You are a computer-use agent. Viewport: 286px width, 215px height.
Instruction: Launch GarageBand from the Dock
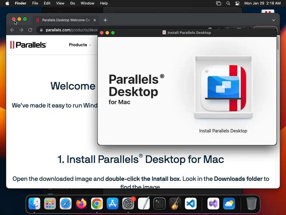click(x=175, y=204)
